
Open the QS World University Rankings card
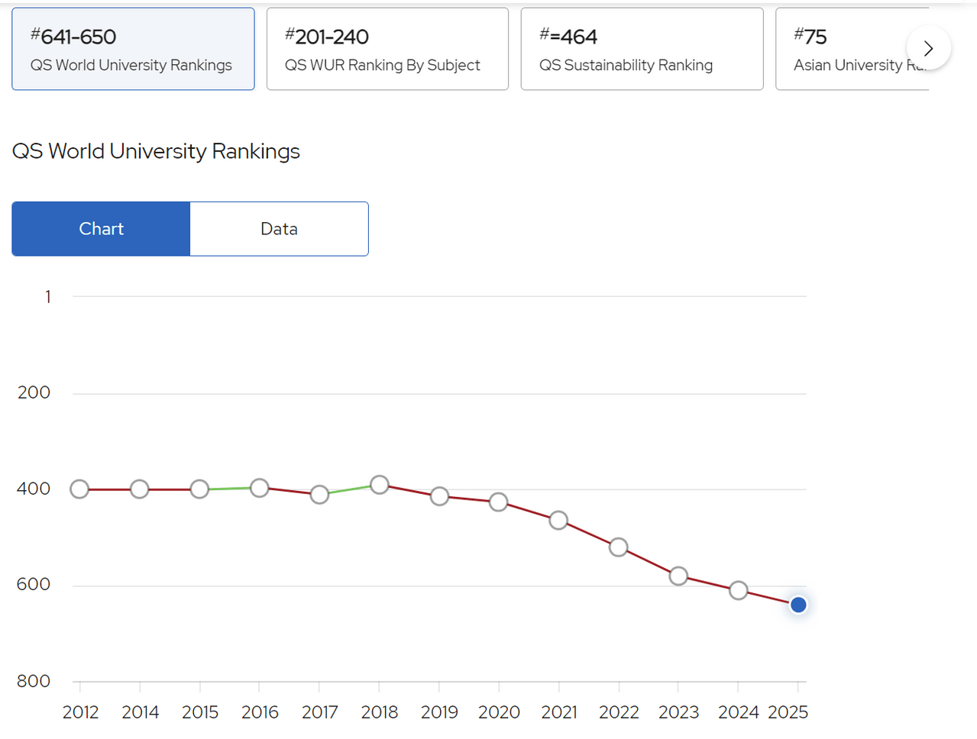(133, 48)
